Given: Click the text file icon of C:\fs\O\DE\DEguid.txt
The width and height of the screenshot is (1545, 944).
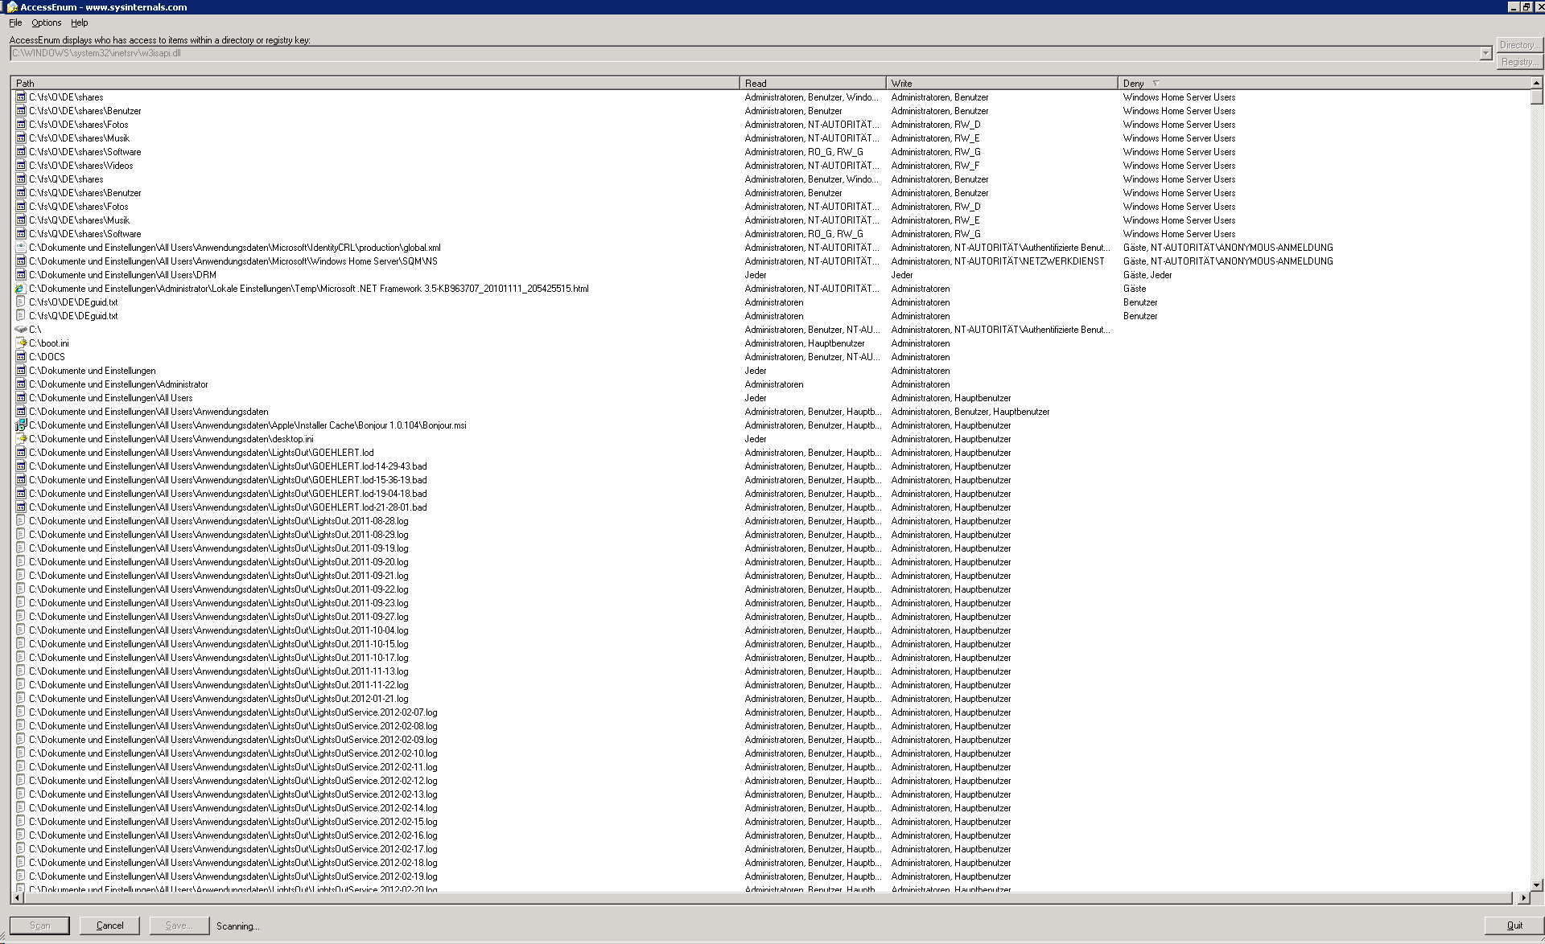Looking at the screenshot, I should click(21, 302).
